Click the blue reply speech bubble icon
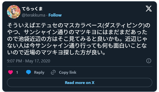 pyautogui.click(x=28, y=72)
